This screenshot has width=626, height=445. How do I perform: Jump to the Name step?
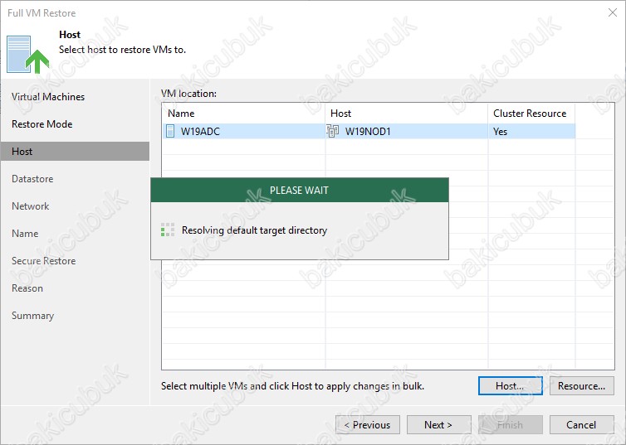click(x=25, y=234)
